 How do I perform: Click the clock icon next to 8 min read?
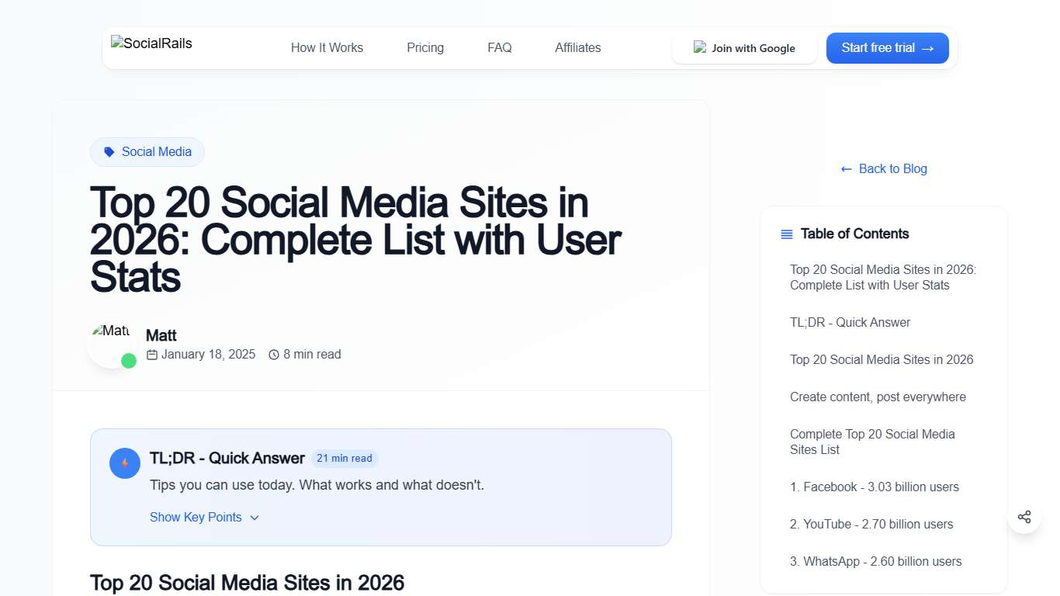coord(274,354)
